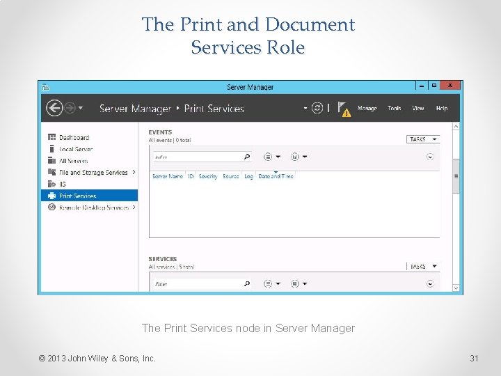Maximize the Server Manager window

coord(434,86)
